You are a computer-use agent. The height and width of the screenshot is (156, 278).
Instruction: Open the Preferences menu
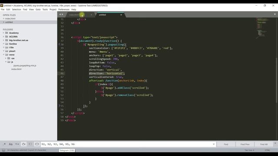[64, 10]
